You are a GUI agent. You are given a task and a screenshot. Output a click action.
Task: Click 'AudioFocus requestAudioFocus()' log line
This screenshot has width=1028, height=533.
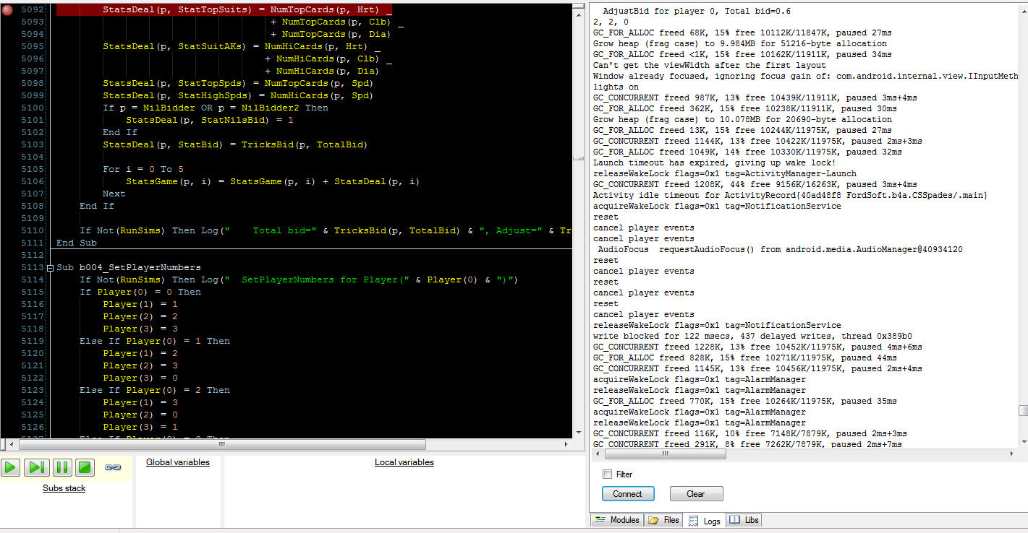pyautogui.click(x=780, y=249)
